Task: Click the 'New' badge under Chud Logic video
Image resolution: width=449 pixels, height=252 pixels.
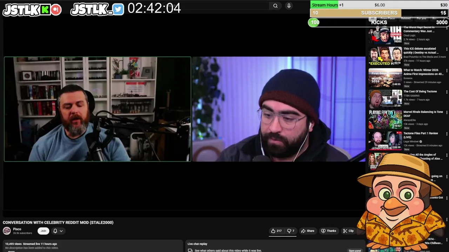Action: coord(407,43)
